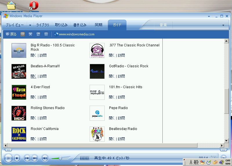Expand the online stores dropdown arrow

223,25
